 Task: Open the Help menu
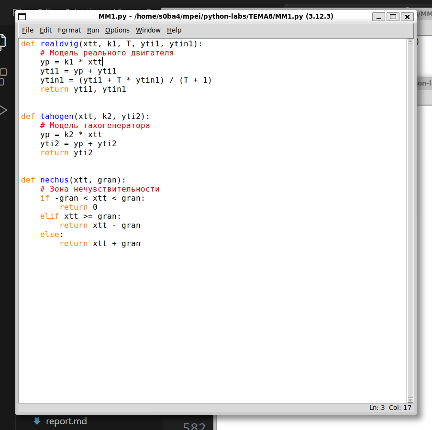174,30
